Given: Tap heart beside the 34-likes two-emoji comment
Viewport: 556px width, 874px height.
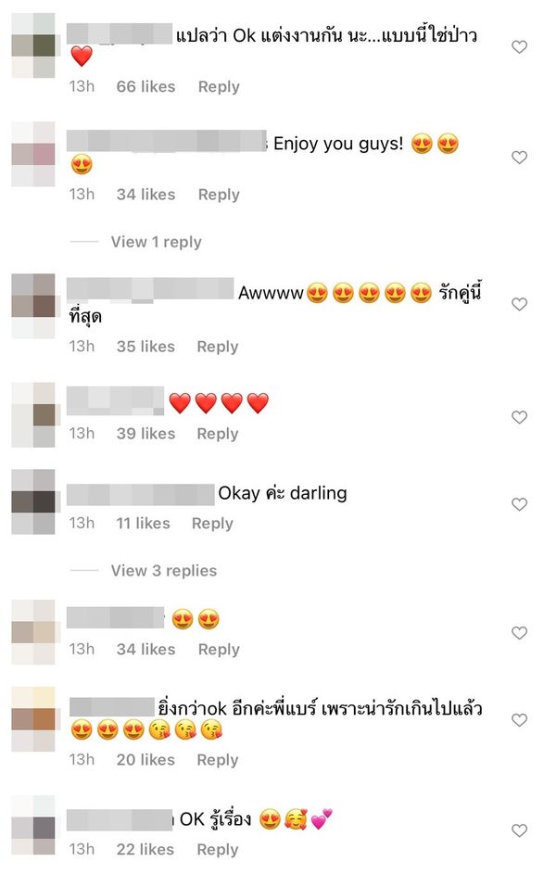Looking at the screenshot, I should [x=519, y=633].
